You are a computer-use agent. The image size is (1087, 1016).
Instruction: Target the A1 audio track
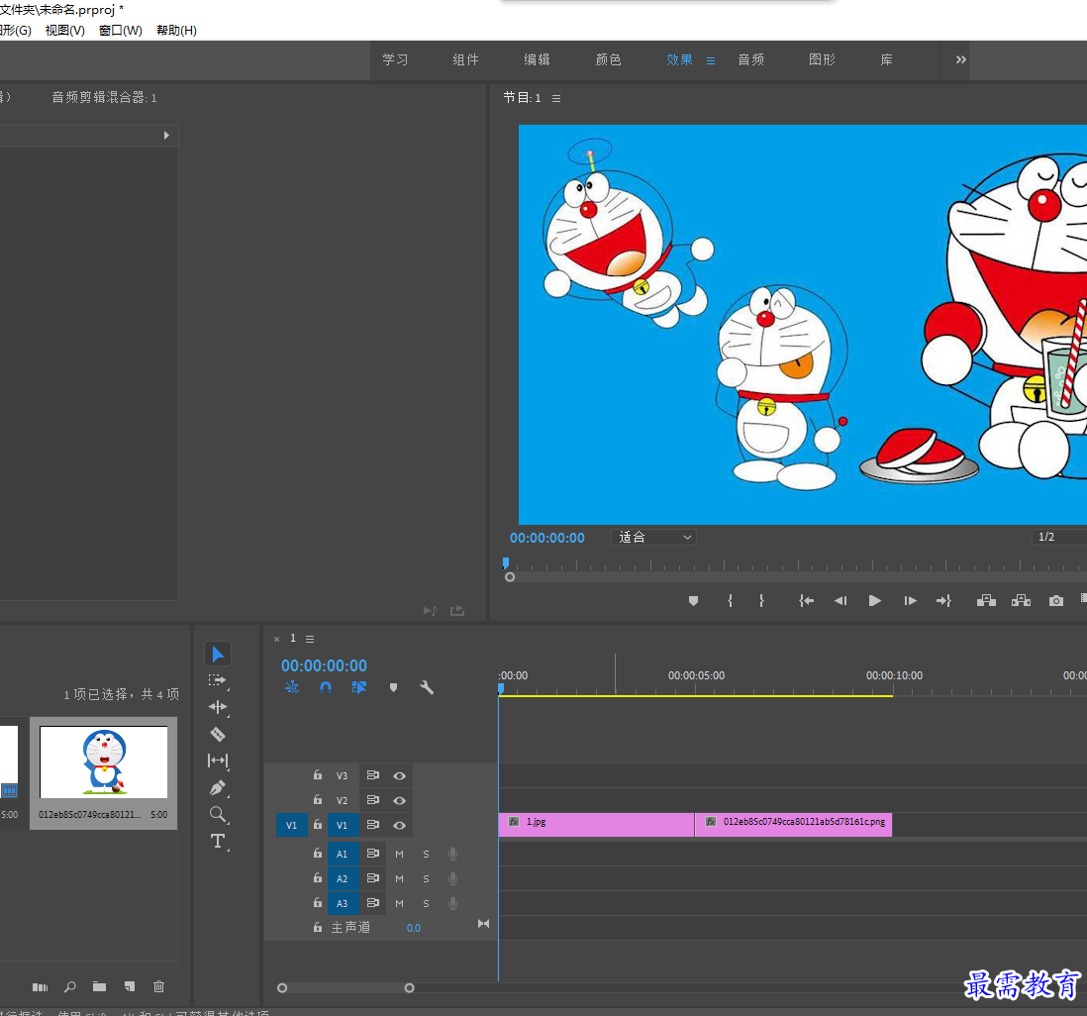(343, 855)
